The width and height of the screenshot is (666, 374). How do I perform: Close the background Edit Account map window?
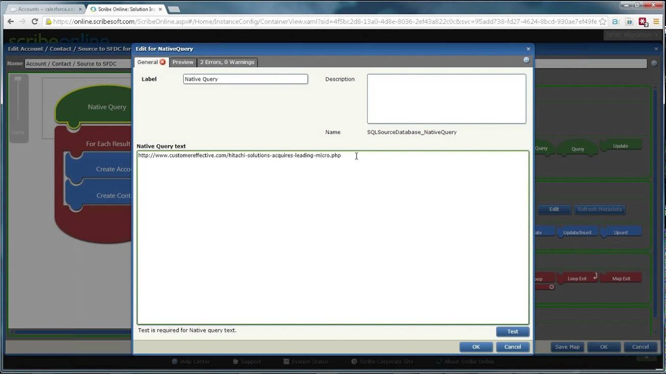(656, 49)
